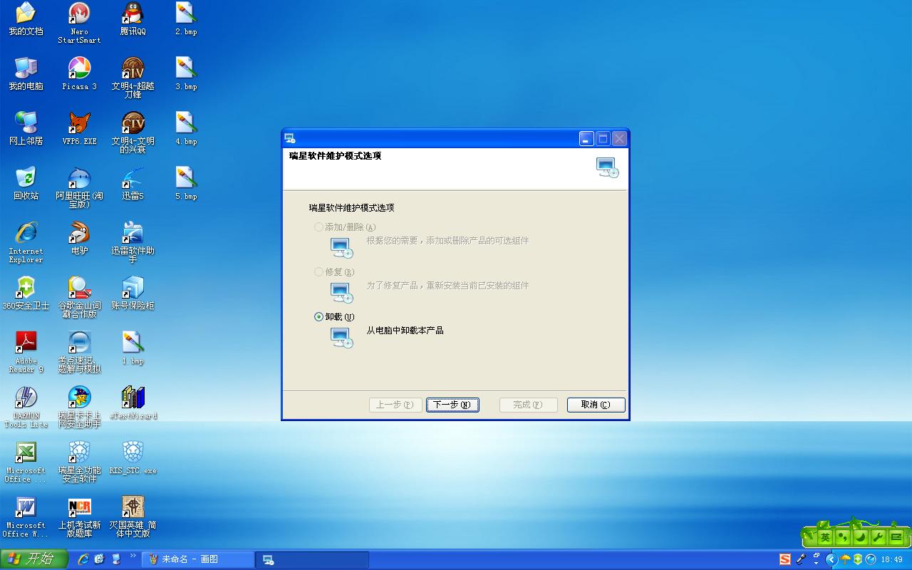Select the 上机考试新版题库 desktop shortcut

point(79,517)
